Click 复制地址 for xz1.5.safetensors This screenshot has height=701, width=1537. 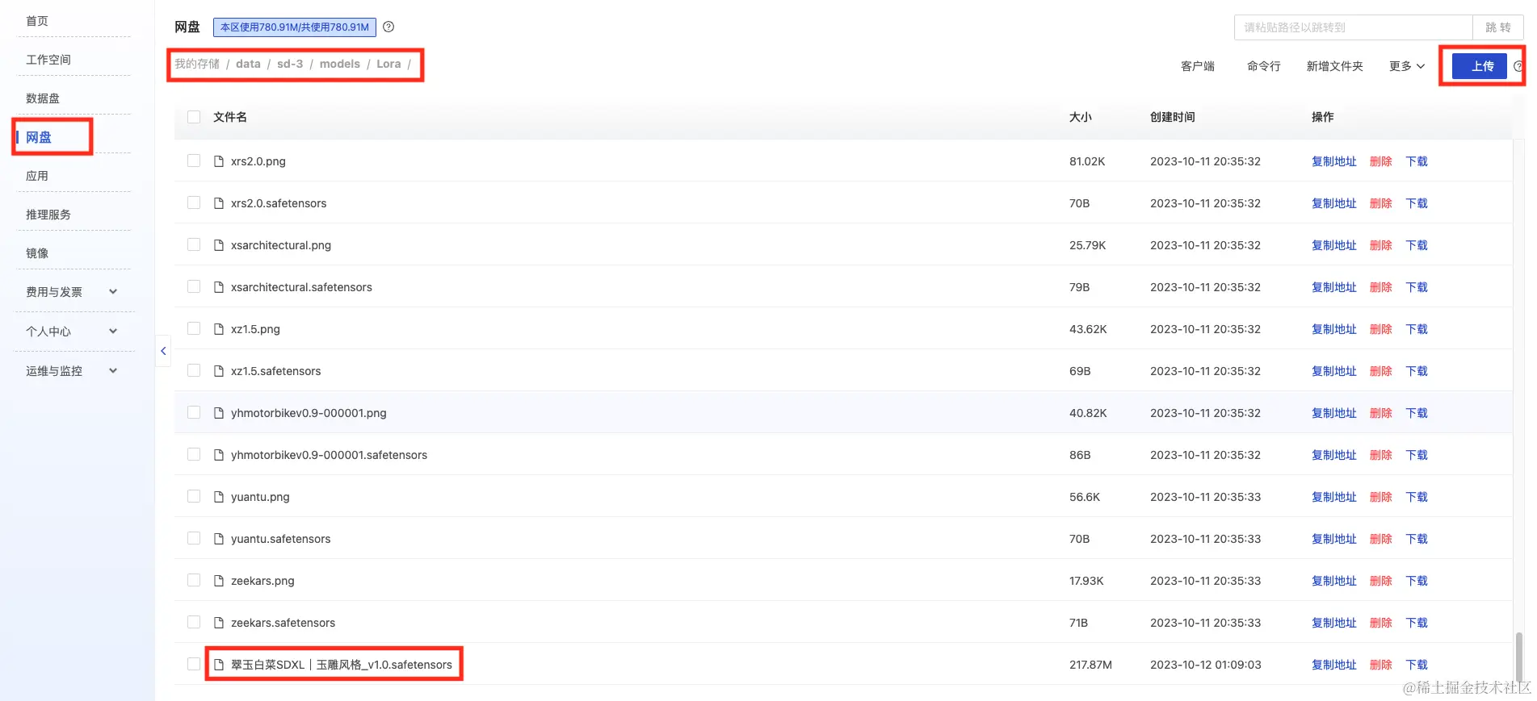pos(1334,371)
